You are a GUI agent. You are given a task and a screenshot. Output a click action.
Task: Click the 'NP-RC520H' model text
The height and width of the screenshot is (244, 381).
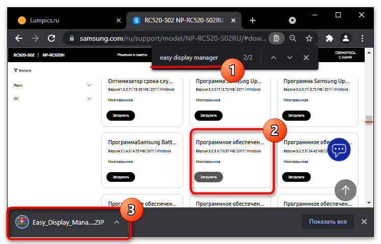53,55
